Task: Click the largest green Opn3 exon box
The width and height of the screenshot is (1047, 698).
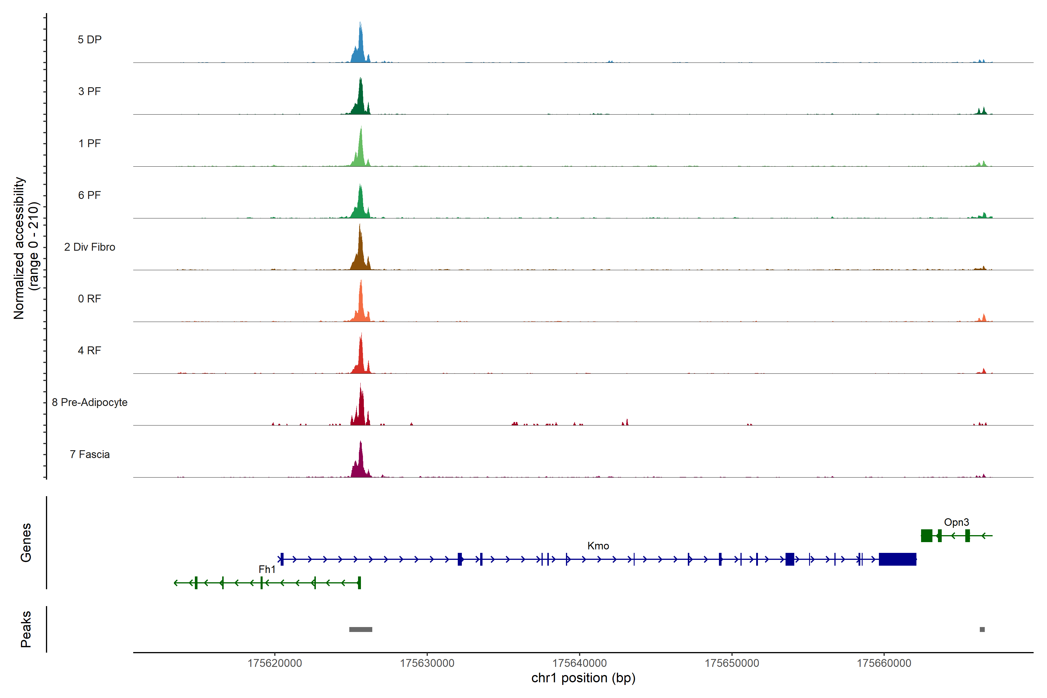Action: [x=926, y=535]
